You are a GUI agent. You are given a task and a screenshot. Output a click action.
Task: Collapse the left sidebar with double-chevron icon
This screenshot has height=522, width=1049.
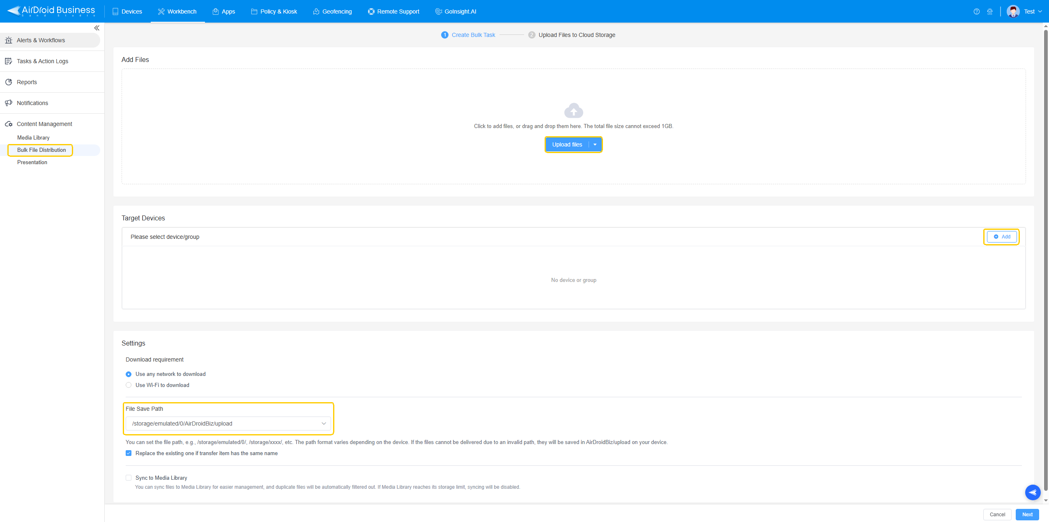pos(97,28)
